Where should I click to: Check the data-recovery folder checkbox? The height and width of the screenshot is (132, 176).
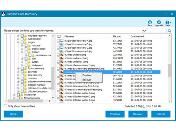click(22, 75)
